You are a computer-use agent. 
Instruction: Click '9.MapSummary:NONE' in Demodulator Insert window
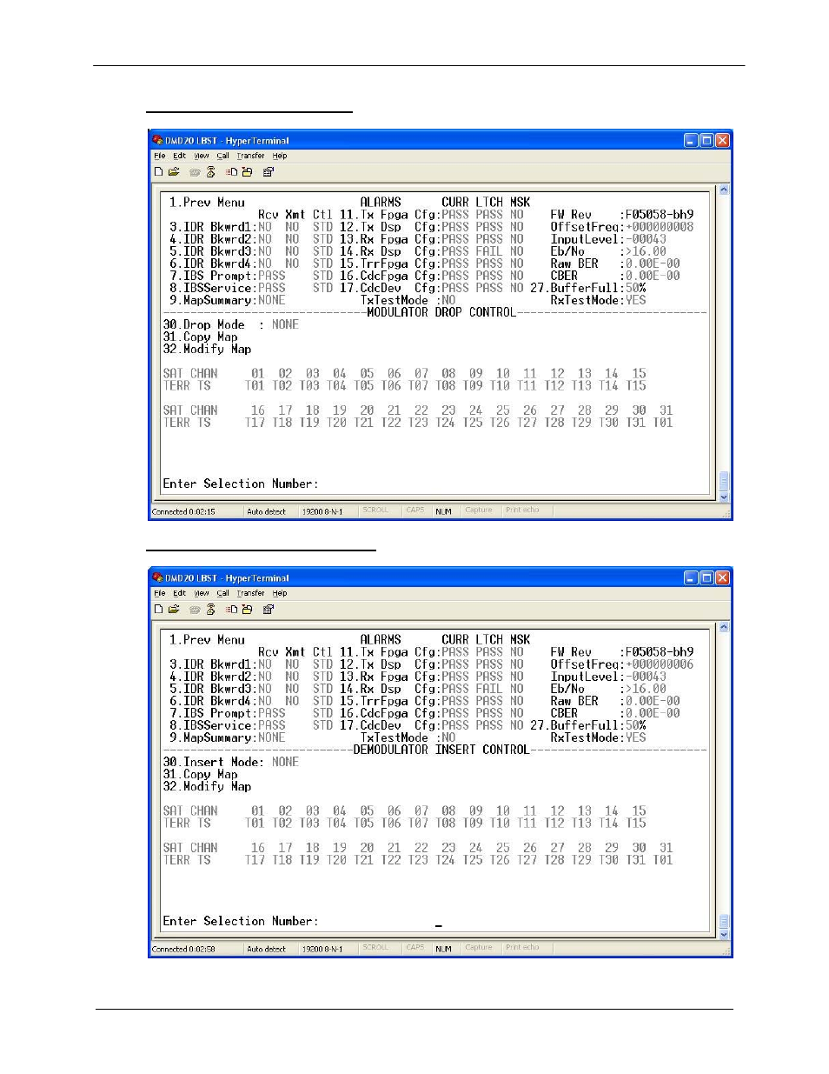(228, 737)
